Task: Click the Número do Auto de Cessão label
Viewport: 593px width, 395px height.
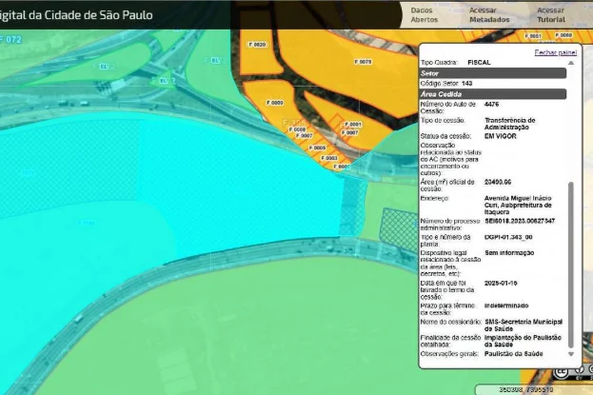Action: pos(447,108)
